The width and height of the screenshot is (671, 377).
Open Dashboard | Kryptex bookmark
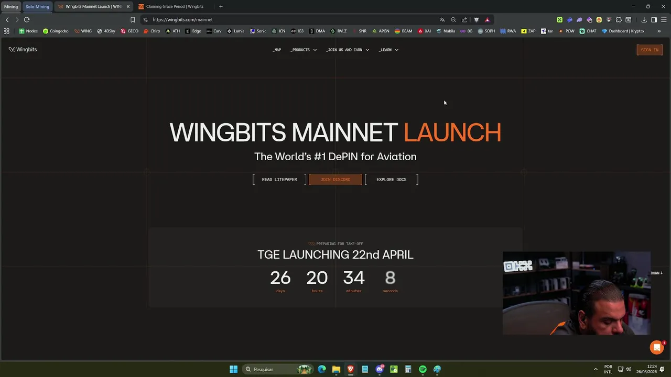tap(623, 31)
